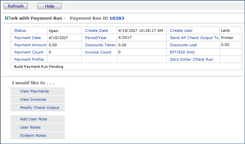
Task: Click the Period/Year label
Action: (97, 38)
